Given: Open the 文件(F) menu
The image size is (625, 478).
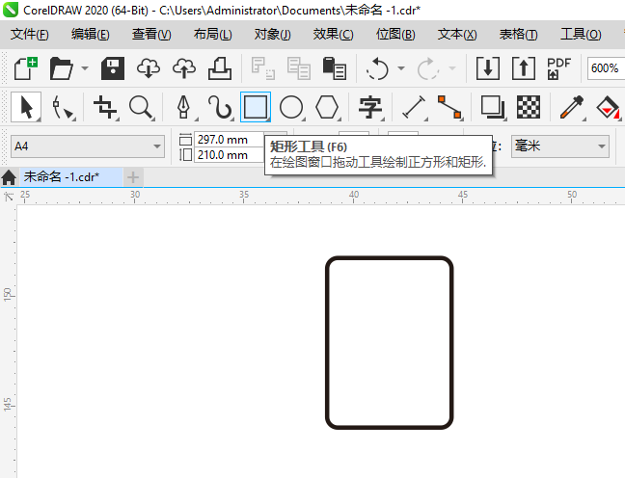Looking at the screenshot, I should point(30,35).
